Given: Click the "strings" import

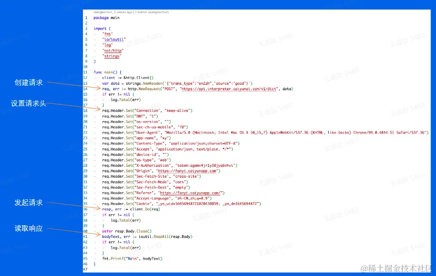Looking at the screenshot, I should click(112, 56).
